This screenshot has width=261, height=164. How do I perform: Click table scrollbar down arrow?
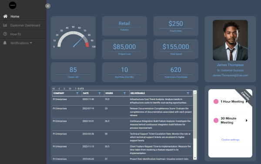[x=195, y=158]
